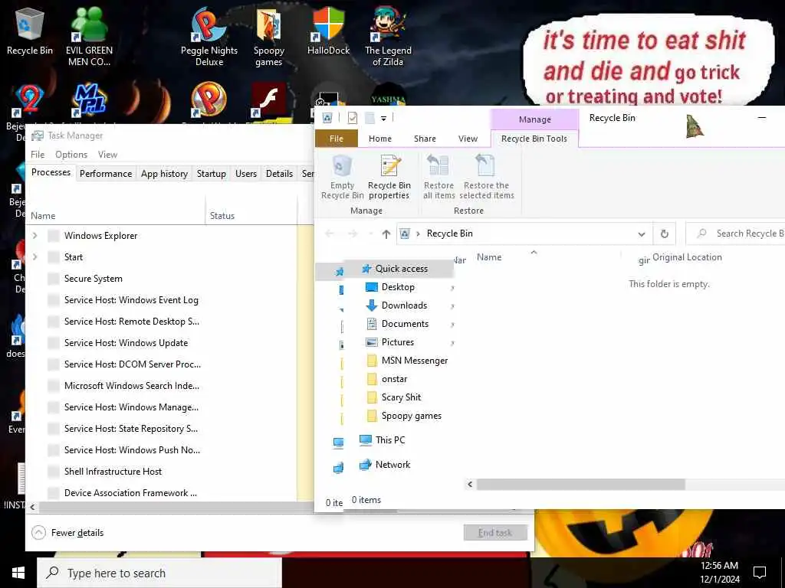Switch to the Startup tab

click(212, 174)
